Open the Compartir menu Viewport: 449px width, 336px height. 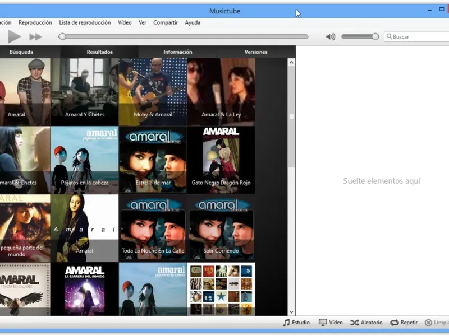click(166, 22)
